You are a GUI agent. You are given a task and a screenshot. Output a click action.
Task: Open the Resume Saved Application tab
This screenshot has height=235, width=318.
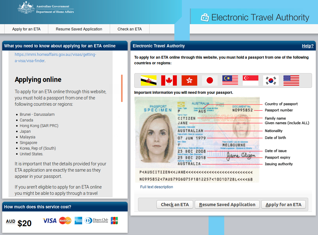79,29
